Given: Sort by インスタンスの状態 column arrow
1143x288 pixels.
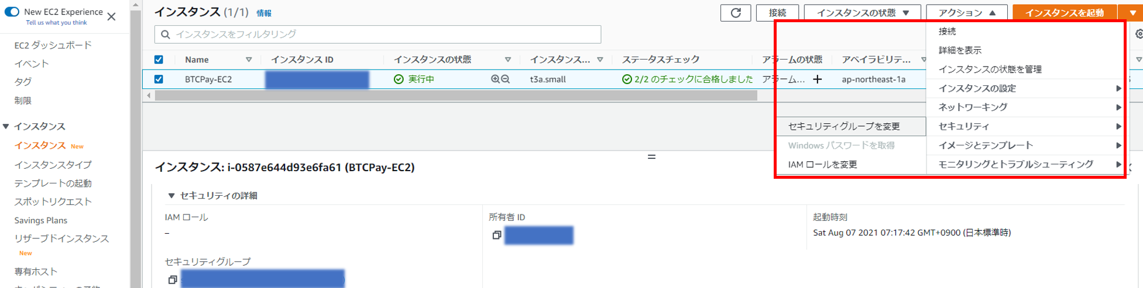Looking at the screenshot, I should (x=508, y=60).
